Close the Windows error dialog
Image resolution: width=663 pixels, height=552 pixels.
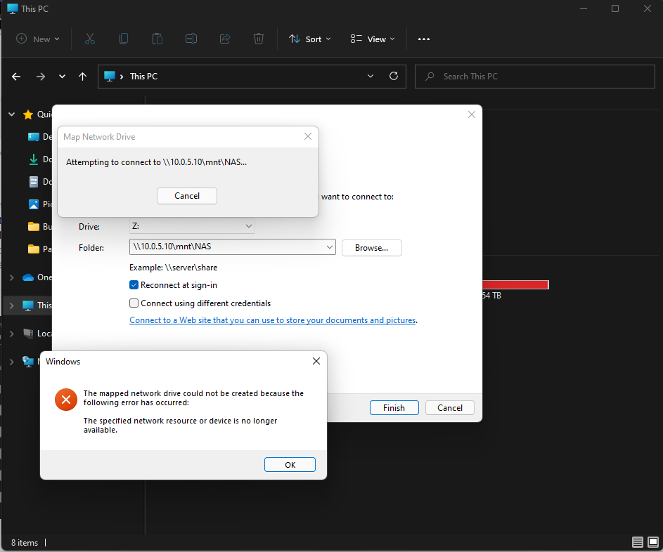point(316,361)
